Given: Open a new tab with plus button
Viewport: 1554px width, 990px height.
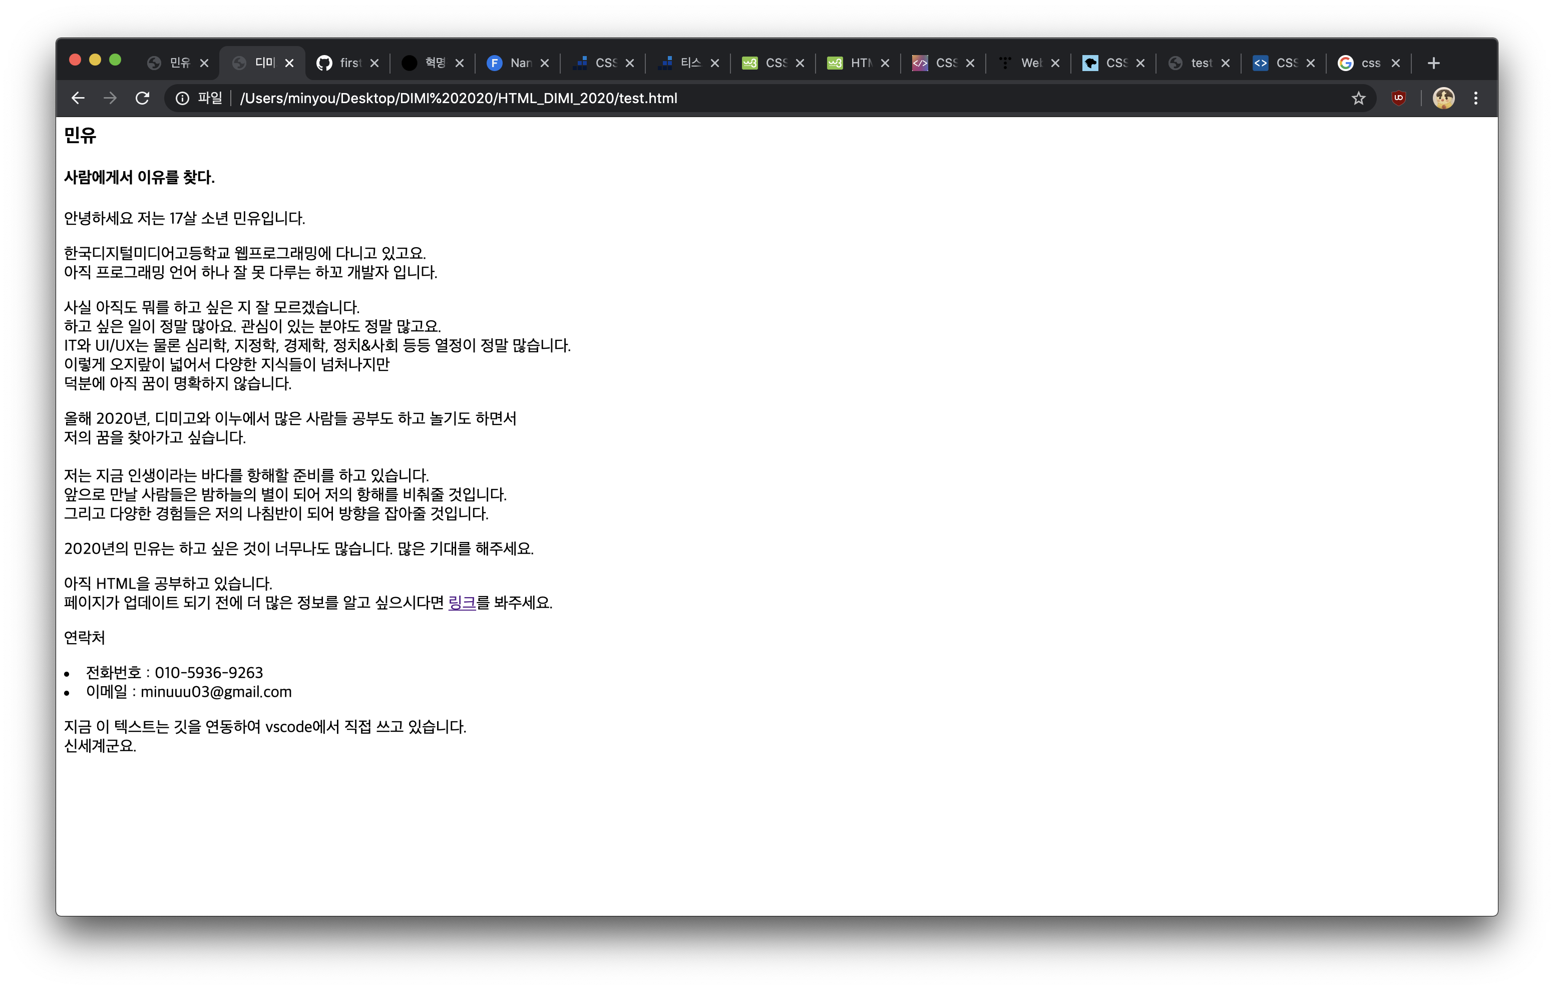Looking at the screenshot, I should click(x=1434, y=63).
